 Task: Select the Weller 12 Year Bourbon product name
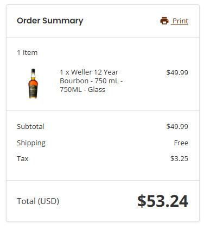[91, 81]
